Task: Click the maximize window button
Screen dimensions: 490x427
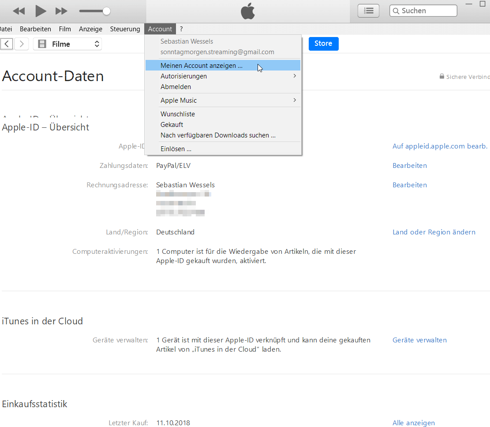Action: pos(483,4)
